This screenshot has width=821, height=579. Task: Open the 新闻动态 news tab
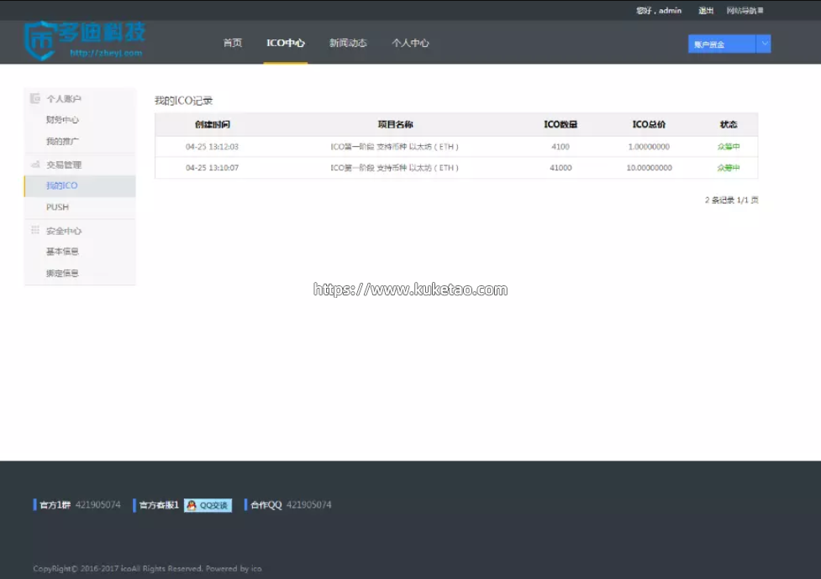[348, 43]
